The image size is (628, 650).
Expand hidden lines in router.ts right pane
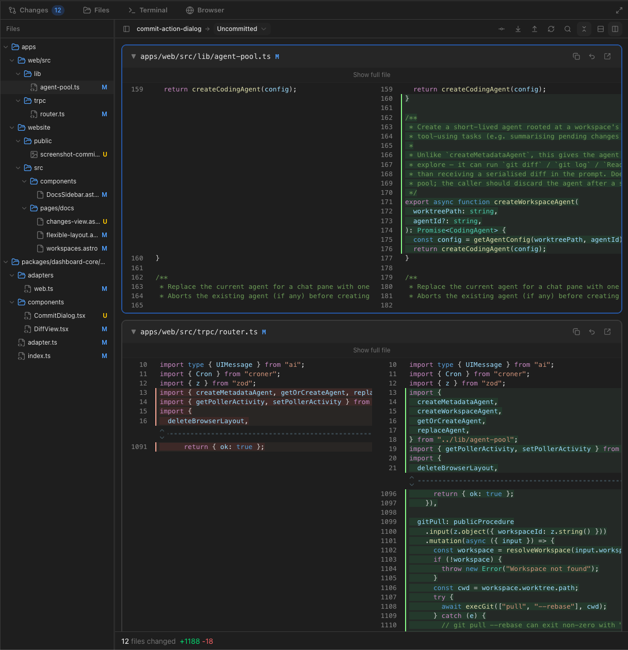(x=411, y=481)
